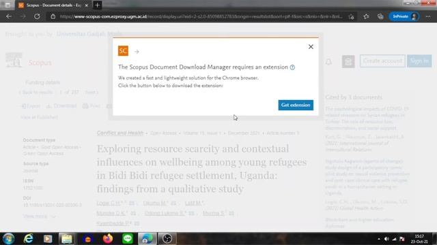
Task: Click the lock icon in address bar
Action: click(x=53, y=16)
